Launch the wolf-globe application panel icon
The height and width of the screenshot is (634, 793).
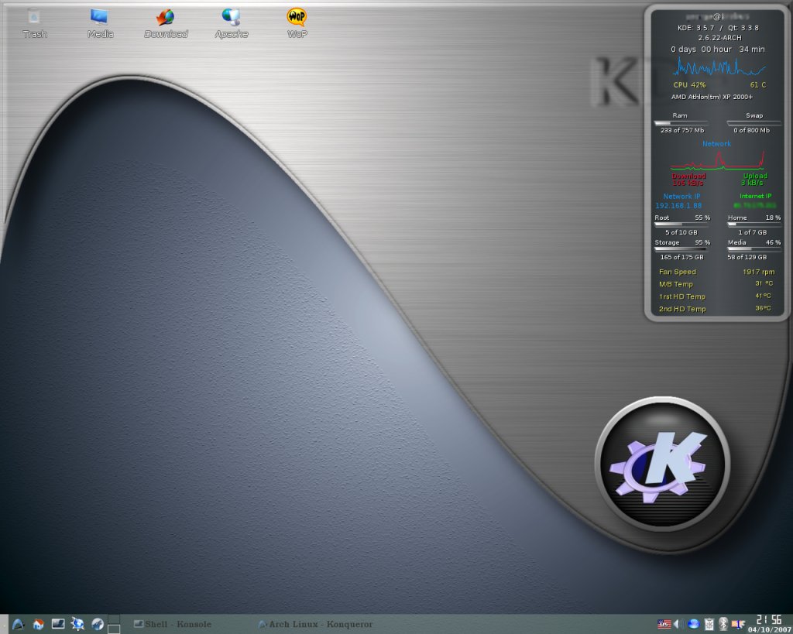(98, 625)
